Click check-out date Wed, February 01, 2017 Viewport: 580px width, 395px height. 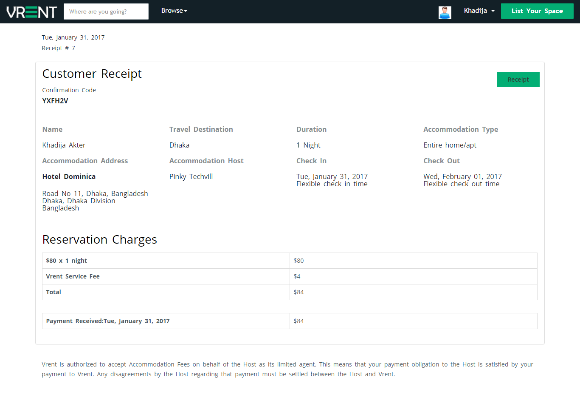click(x=462, y=176)
